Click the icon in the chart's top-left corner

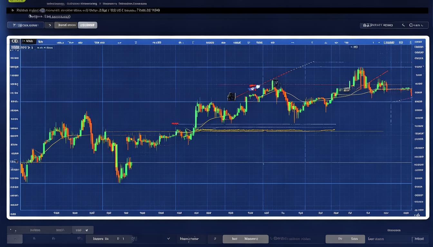pyautogui.click(x=14, y=41)
